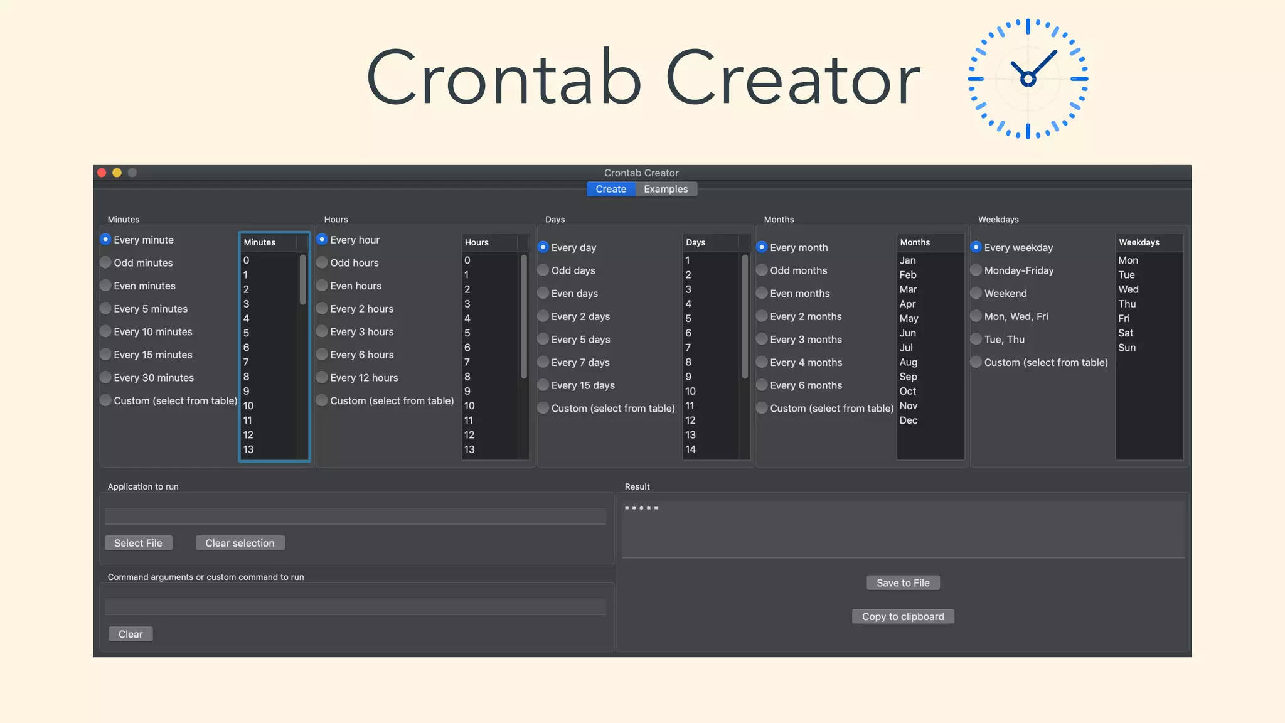Click the Hours table scrollbar
The width and height of the screenshot is (1285, 723).
click(x=524, y=316)
